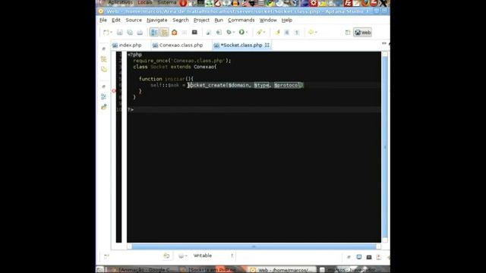Open the Edit menu
Image resolution: width=486 pixels, height=273 pixels.
116,20
